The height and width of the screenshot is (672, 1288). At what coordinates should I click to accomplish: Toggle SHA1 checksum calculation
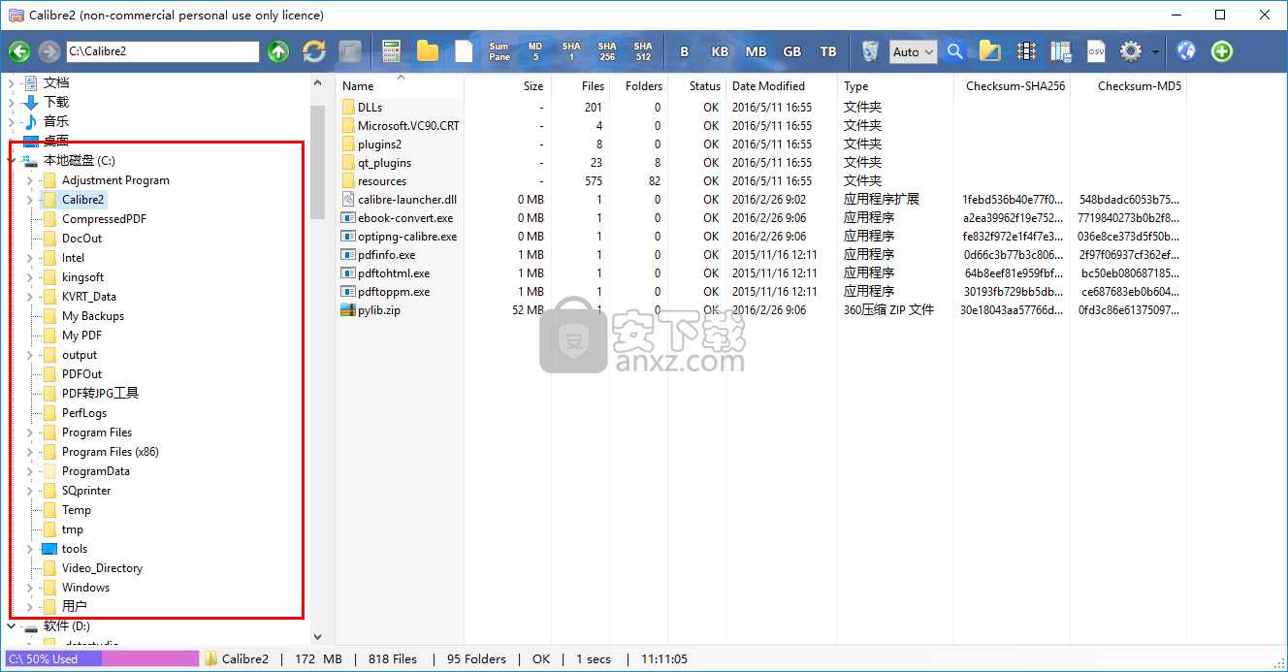pos(571,51)
